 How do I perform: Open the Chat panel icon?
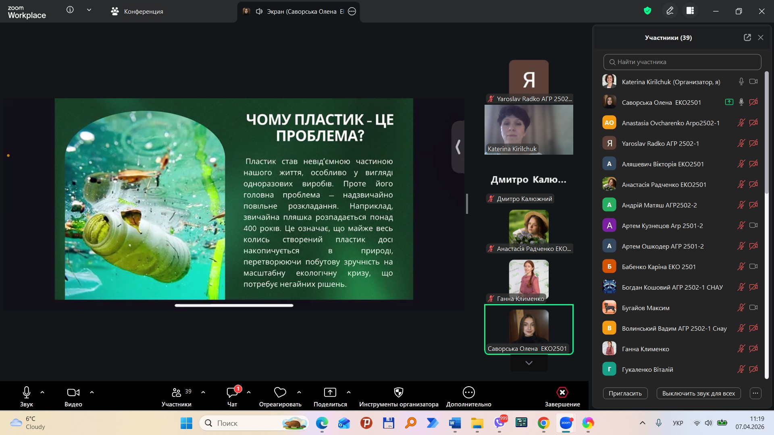click(x=232, y=393)
